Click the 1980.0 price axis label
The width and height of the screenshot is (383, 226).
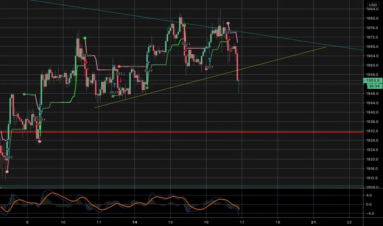click(372, 18)
